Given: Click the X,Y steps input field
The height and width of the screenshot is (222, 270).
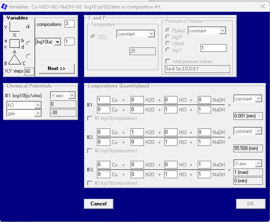Looking at the screenshot, I should [x=29, y=71].
